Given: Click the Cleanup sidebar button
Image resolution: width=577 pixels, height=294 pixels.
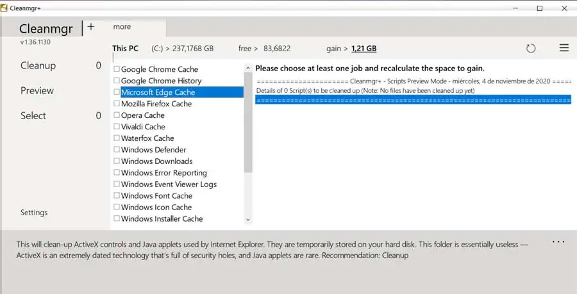Looking at the screenshot, I should 38,65.
